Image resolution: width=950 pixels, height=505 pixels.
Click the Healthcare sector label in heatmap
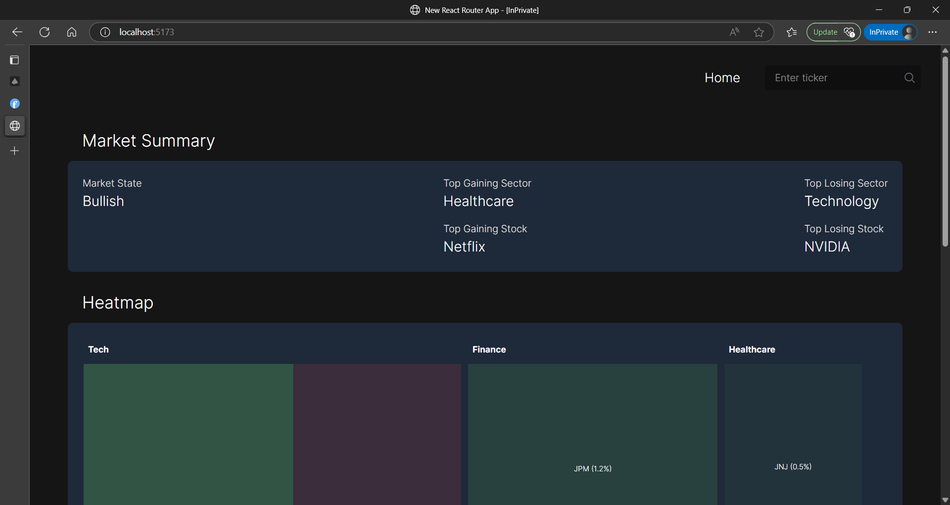[752, 350]
